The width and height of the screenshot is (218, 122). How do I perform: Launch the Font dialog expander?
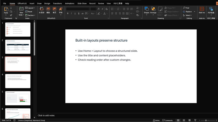108,18
